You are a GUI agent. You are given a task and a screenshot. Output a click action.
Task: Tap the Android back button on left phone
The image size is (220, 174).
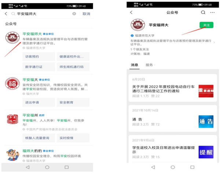[x=28, y=167]
